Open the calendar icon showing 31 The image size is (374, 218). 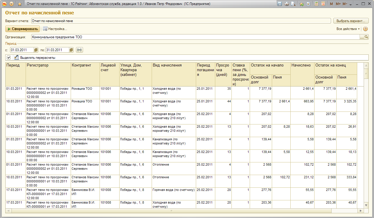(323, 4)
